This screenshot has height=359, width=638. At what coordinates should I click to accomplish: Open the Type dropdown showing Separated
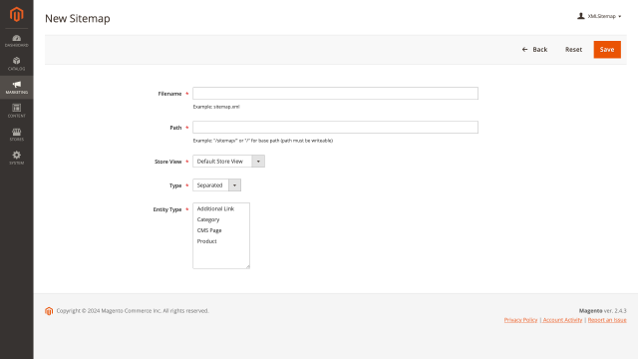point(217,185)
